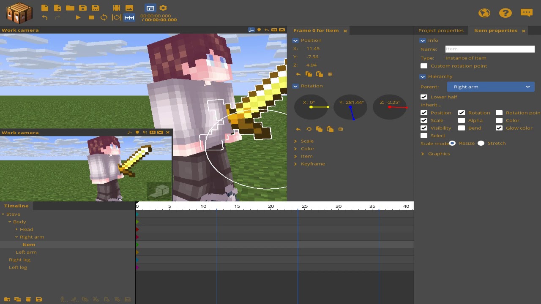Paste rotation values icon

pos(330,129)
